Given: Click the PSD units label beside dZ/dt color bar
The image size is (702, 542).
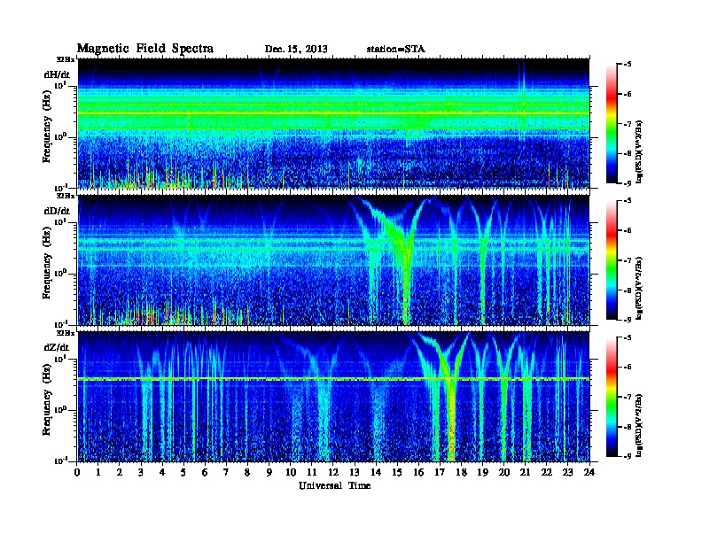Looking at the screenshot, I should click(x=639, y=424).
